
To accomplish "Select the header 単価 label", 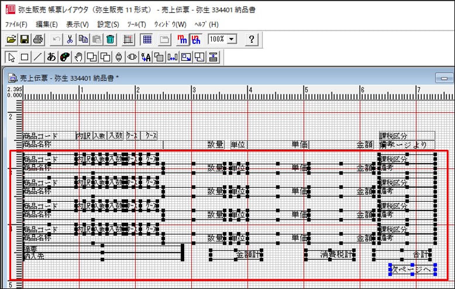I will 299,144.
